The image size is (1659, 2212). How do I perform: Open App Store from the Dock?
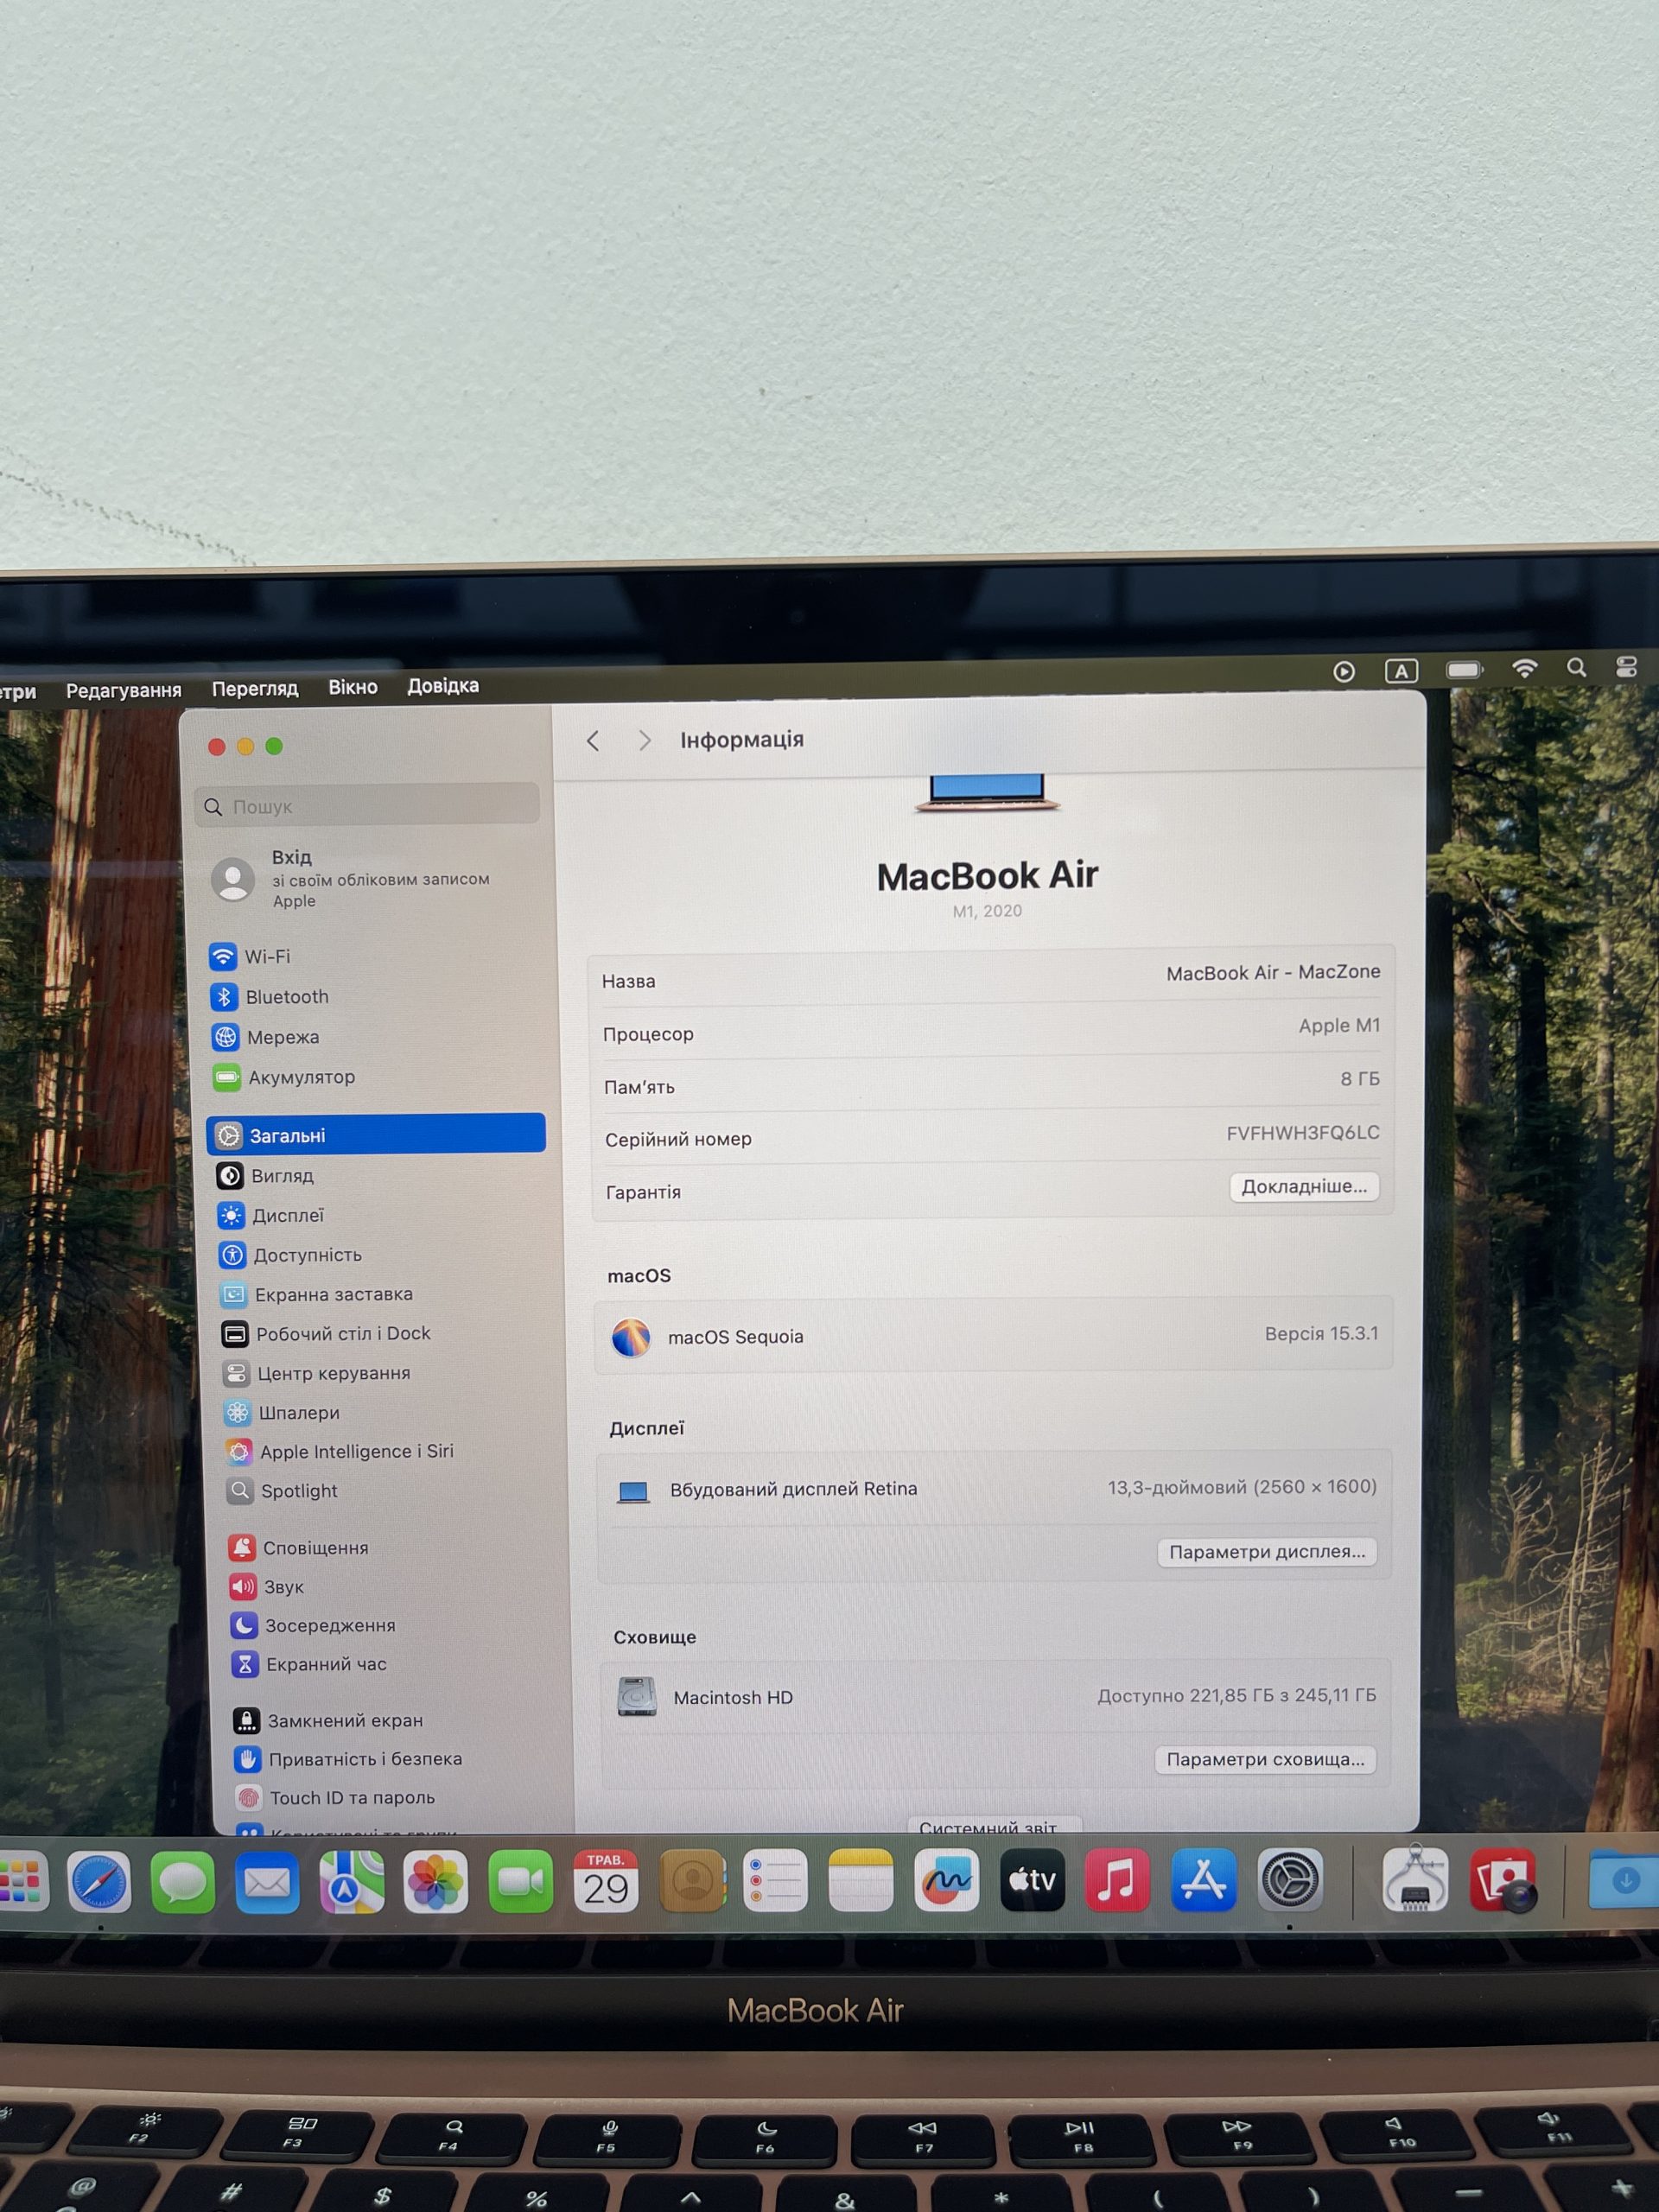pos(1203,1881)
